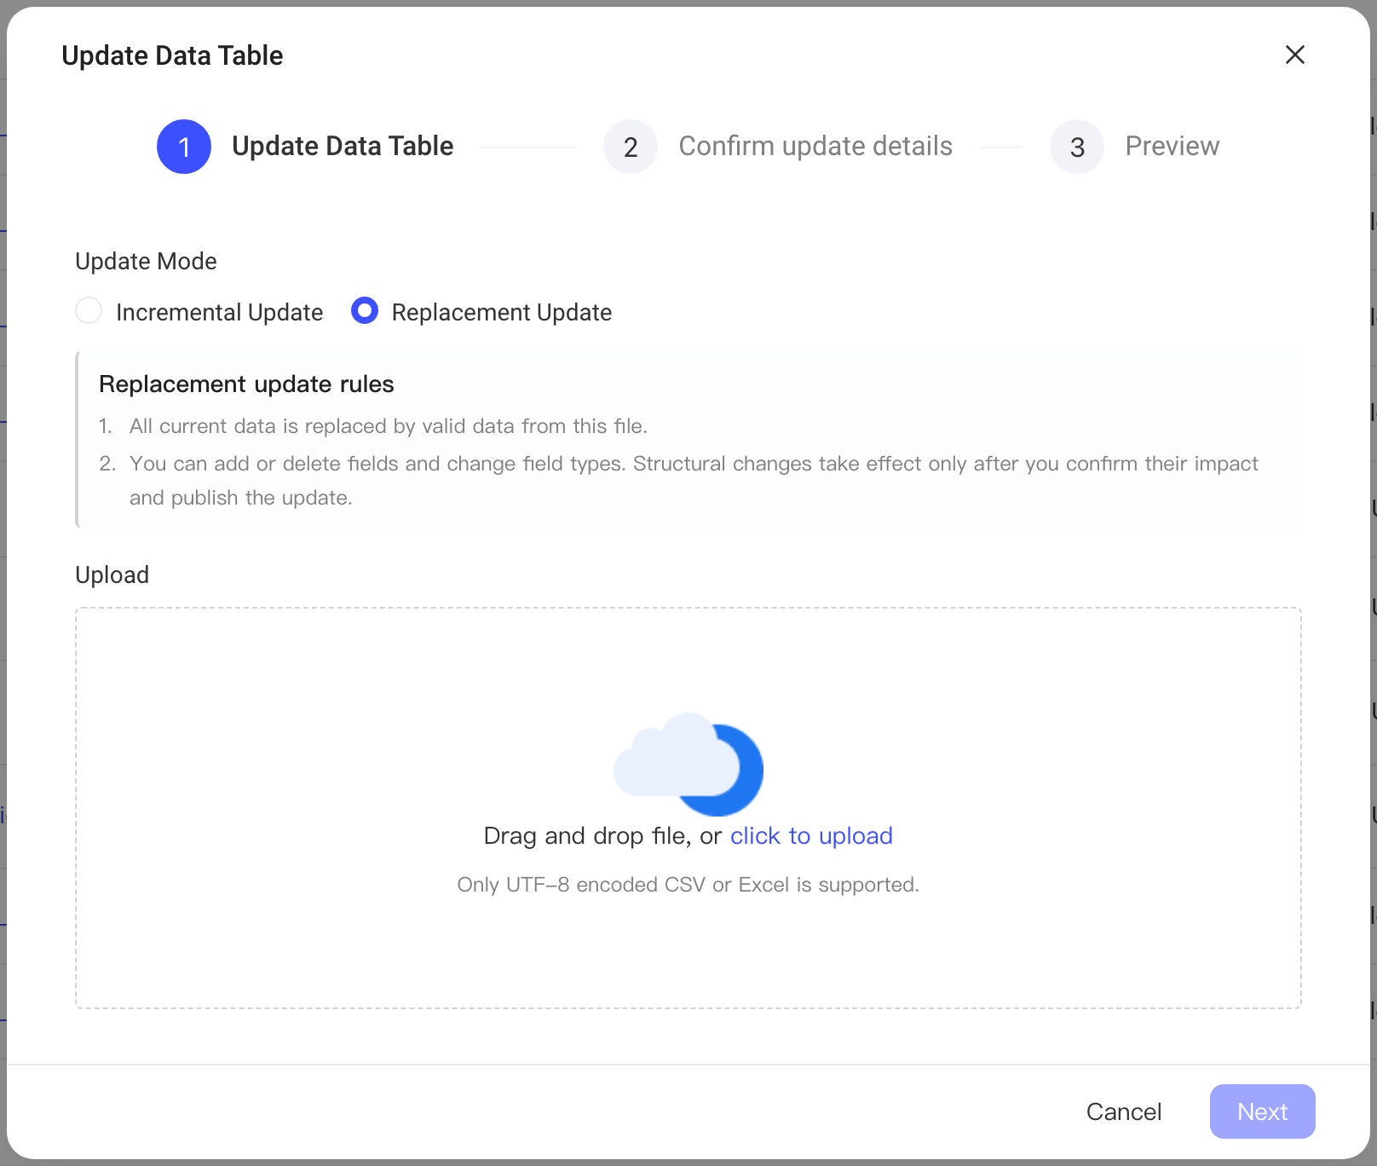The width and height of the screenshot is (1377, 1166).
Task: Click the 'click to upload' link
Action: click(811, 835)
